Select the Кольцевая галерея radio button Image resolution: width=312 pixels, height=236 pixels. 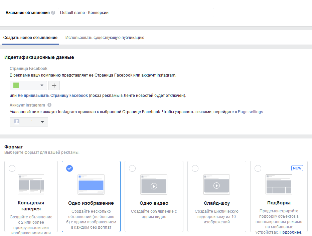coord(12,168)
